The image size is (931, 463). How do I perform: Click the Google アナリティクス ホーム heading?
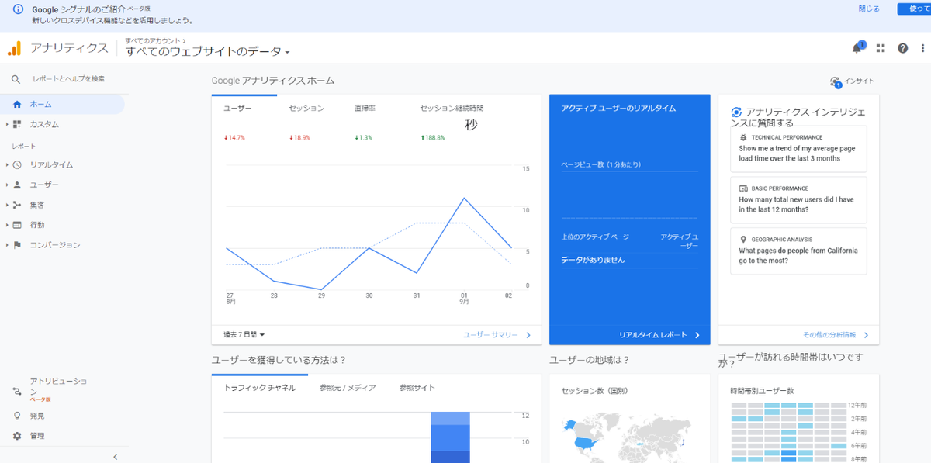(x=273, y=81)
